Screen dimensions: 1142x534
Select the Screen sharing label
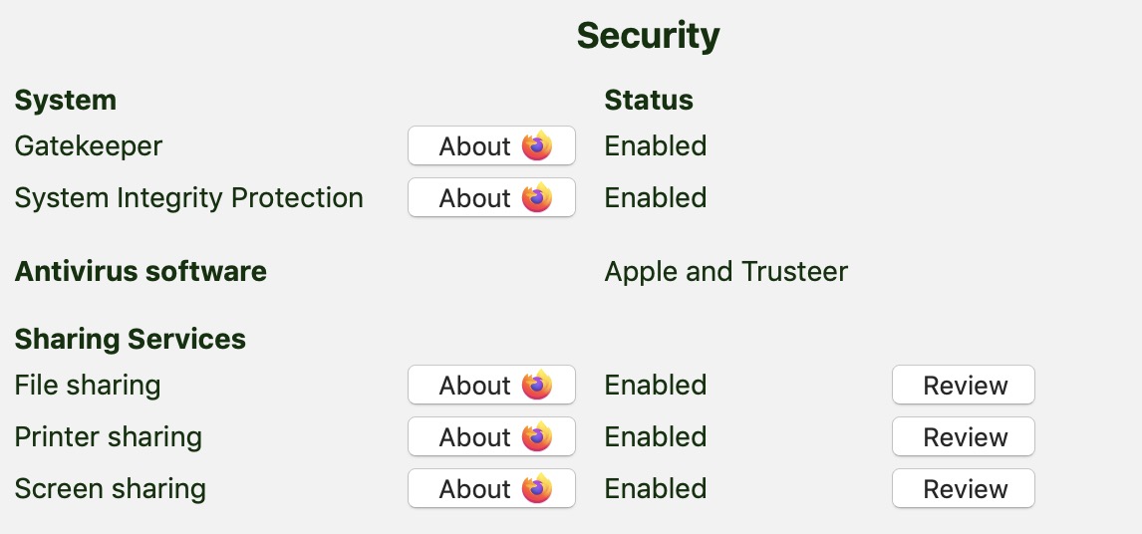tap(111, 488)
